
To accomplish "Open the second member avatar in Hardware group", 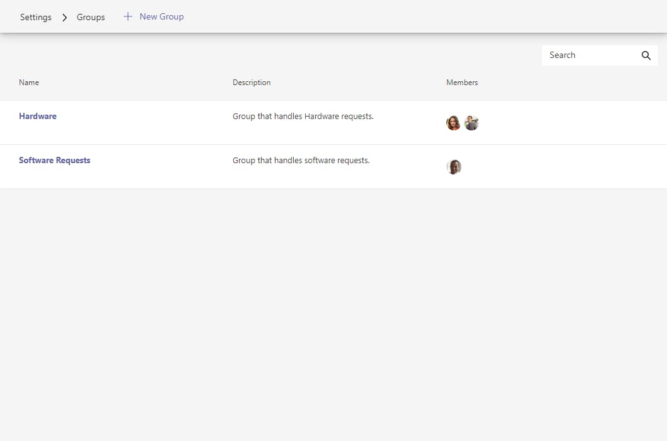I will (x=472, y=123).
